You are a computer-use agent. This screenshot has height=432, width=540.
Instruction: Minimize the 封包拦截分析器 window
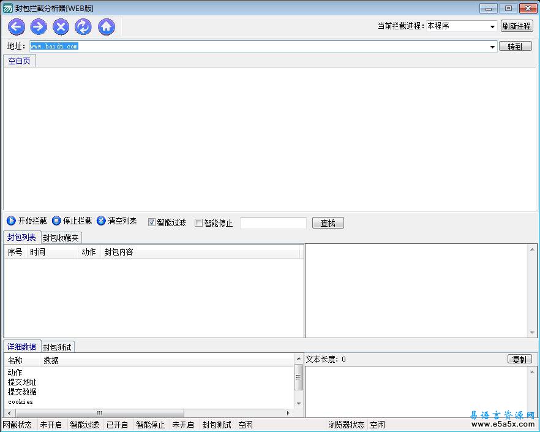click(x=489, y=9)
